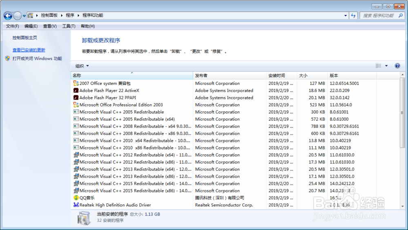Go to 控制面板主页 link
The height and width of the screenshot is (230, 408).
coord(25,38)
